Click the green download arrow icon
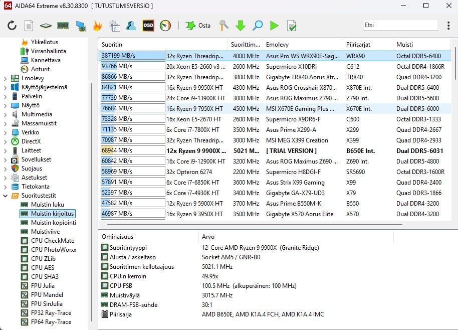This screenshot has width=458, height=330. point(241,26)
